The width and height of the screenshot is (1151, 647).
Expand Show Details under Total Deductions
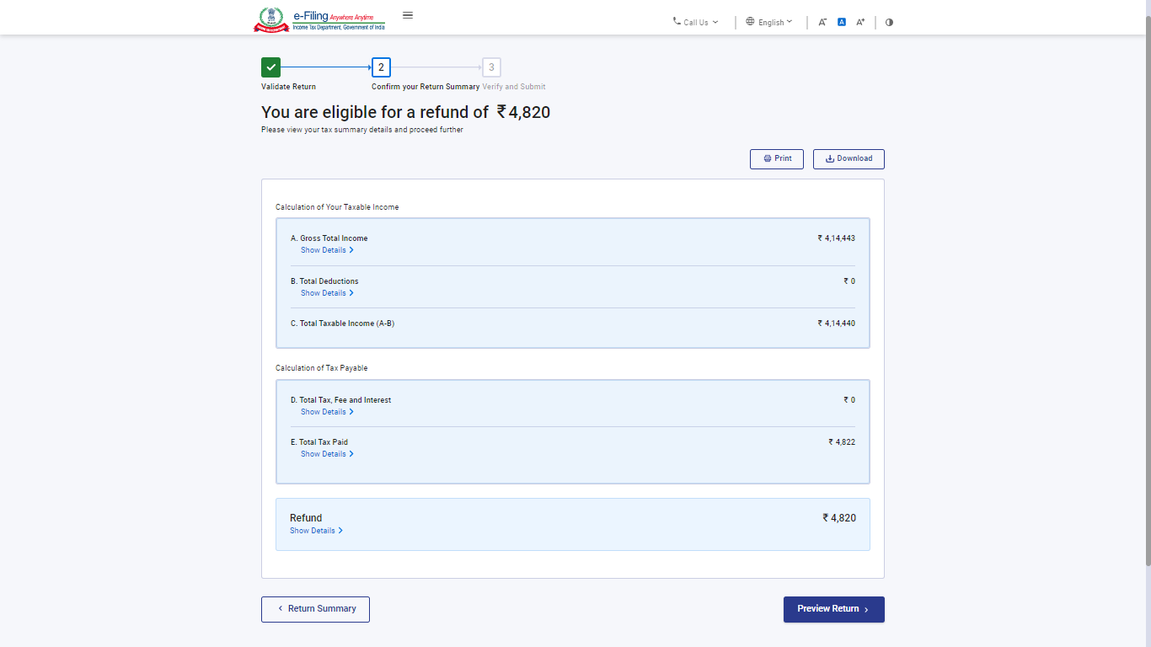[327, 293]
